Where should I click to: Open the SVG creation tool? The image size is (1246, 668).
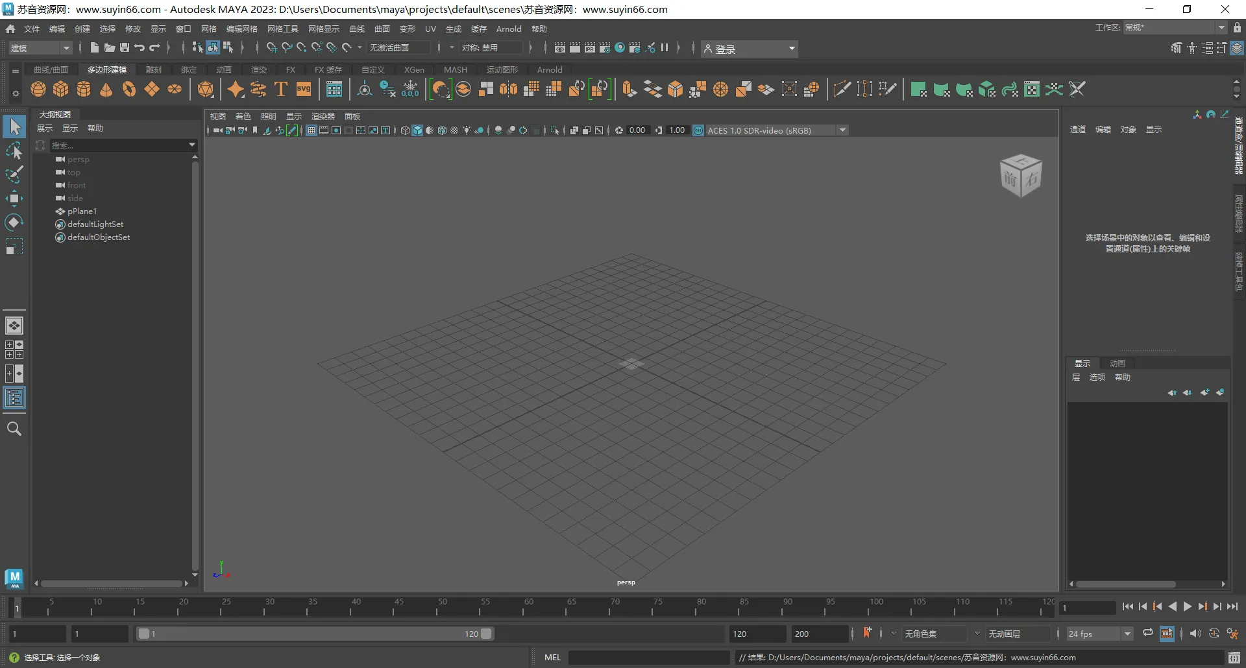(x=303, y=89)
